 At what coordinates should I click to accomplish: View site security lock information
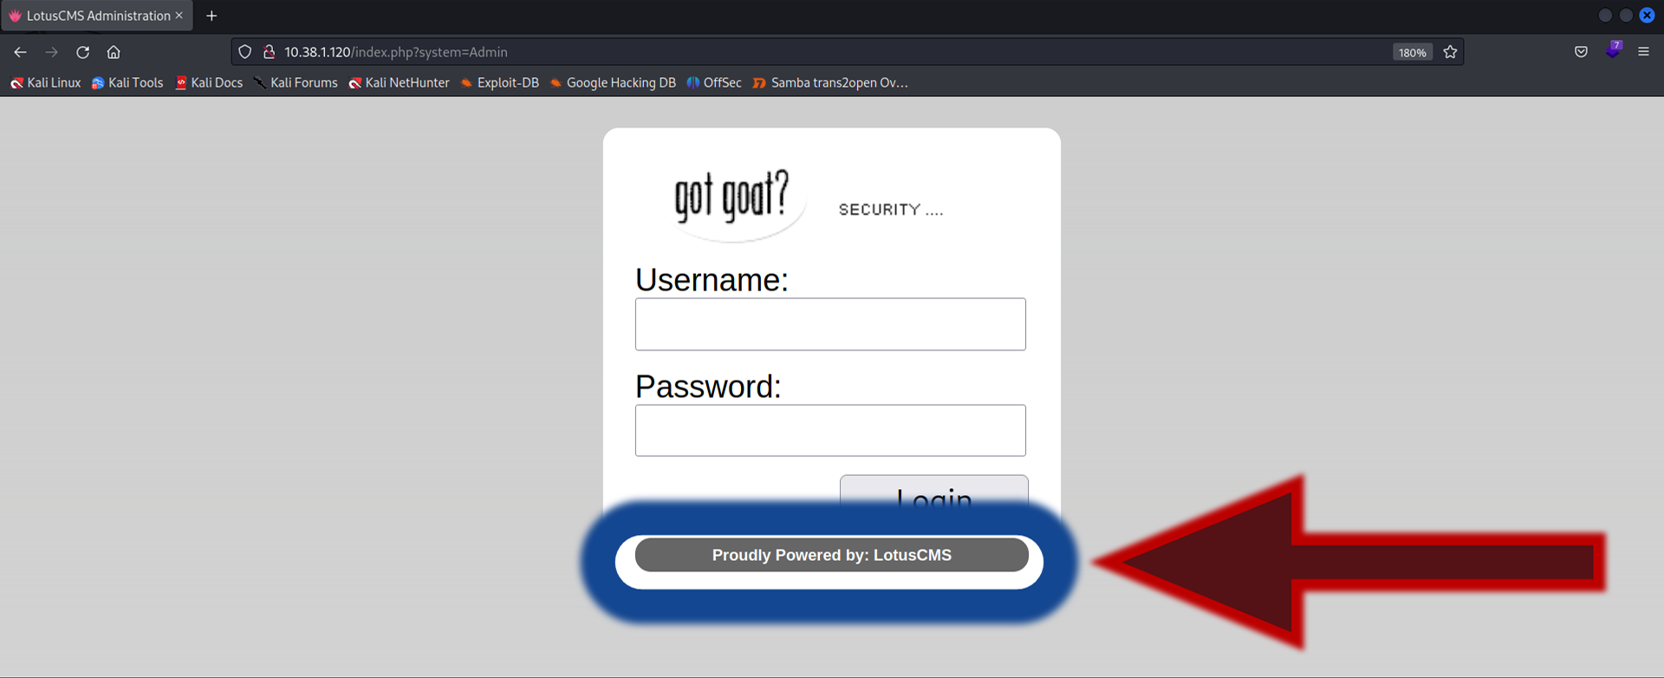(270, 52)
